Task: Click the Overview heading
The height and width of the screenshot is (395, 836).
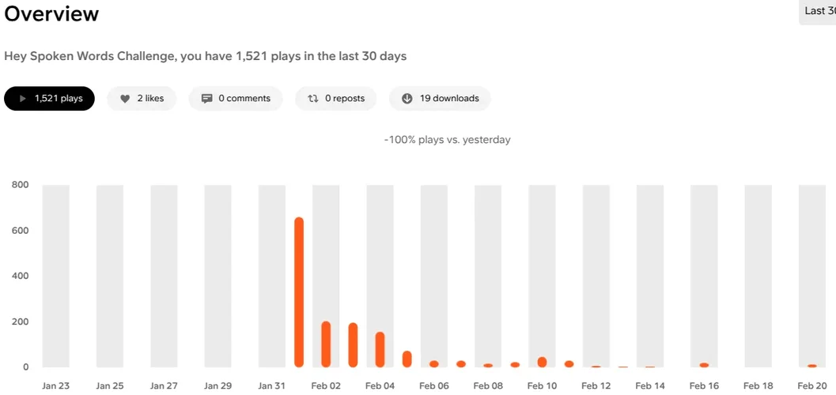Action: click(52, 14)
